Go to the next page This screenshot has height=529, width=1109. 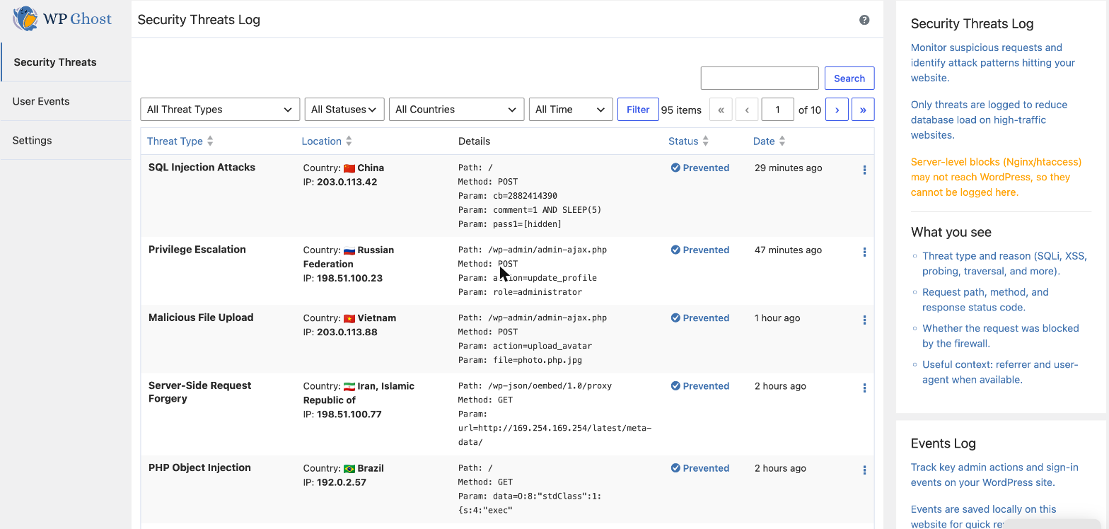(x=837, y=110)
